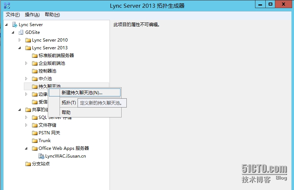Open the 拓扑(T) context submenu
Image resolution: width=294 pixels, height=190 pixels.
click(x=69, y=103)
